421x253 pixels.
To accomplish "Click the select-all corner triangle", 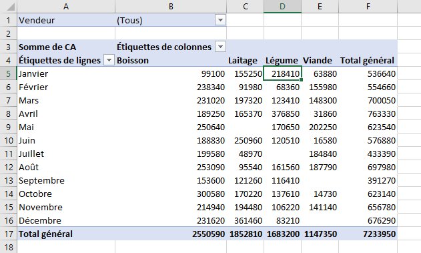I will [10, 7].
